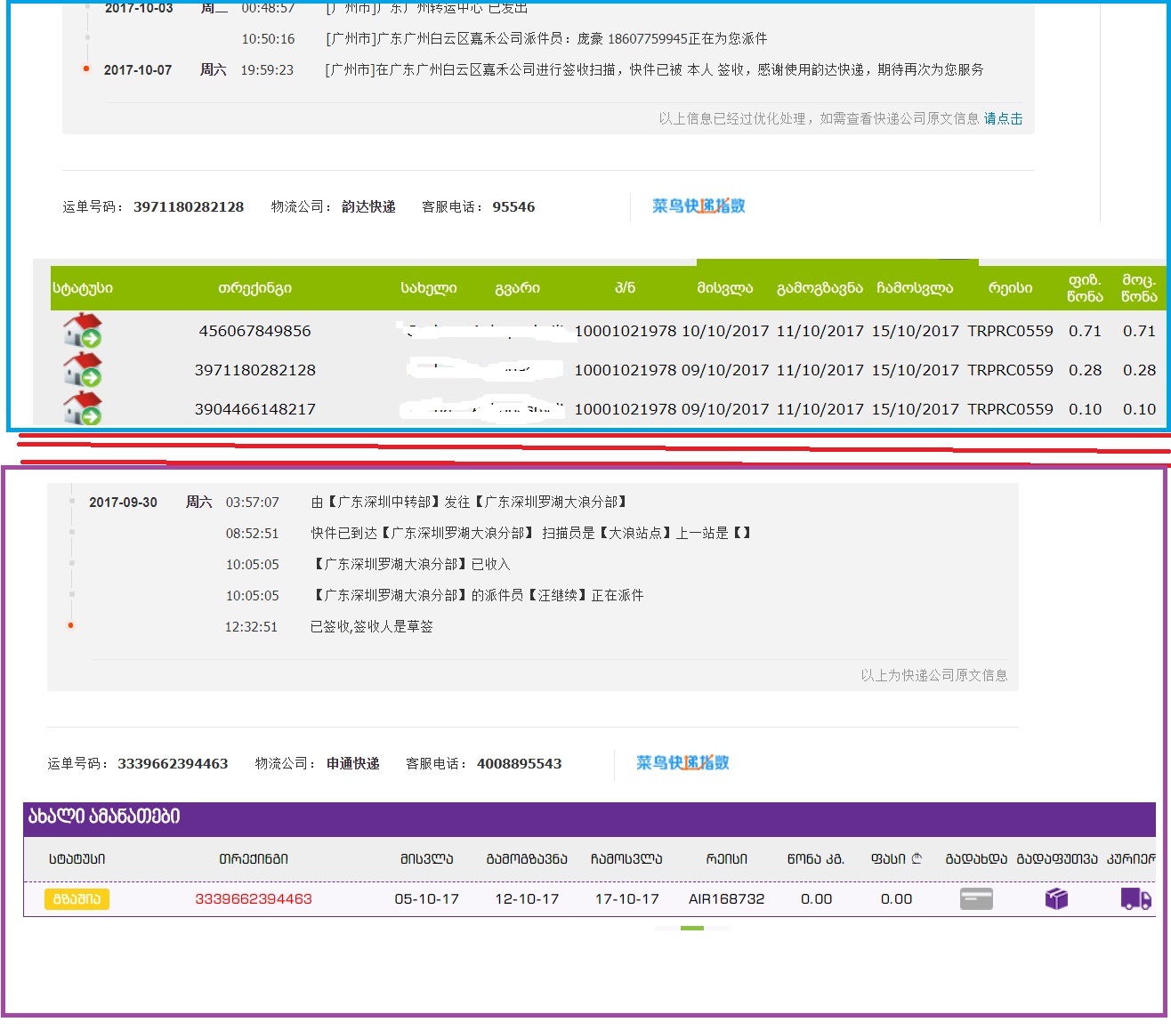Open the 菜鸟快递指数 logo beside 申通快递 info

click(x=682, y=763)
